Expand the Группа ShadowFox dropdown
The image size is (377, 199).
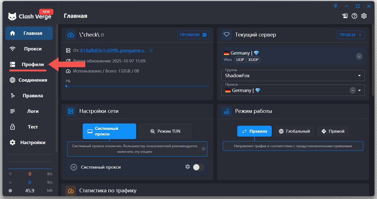(x=359, y=76)
